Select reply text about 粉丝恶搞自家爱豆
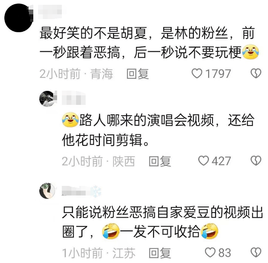The width and height of the screenshot is (268, 263). click(x=163, y=222)
